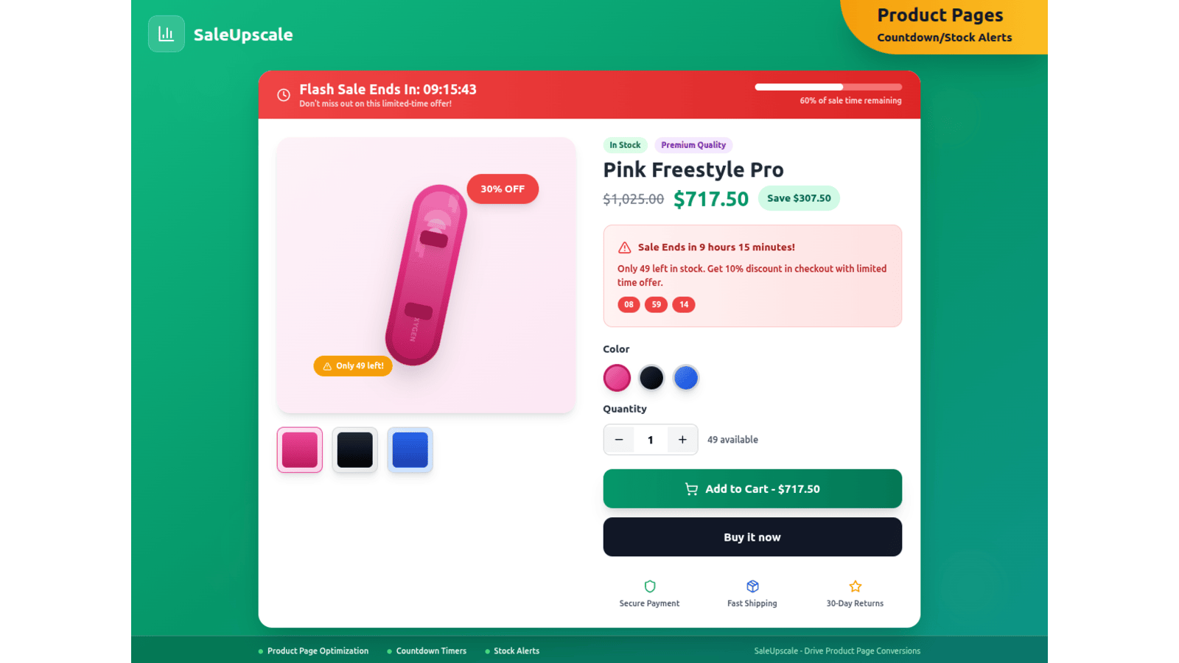Screen dimensions: 1179x663
Task: Decrease quantity with the minus button
Action: 619,440
